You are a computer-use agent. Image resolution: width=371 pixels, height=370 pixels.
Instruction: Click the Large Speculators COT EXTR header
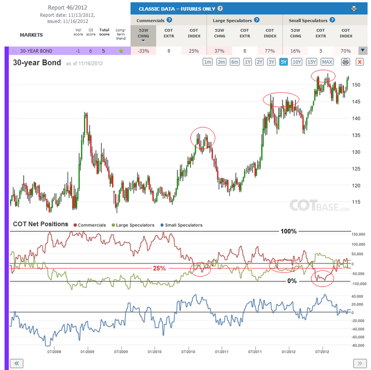245,33
